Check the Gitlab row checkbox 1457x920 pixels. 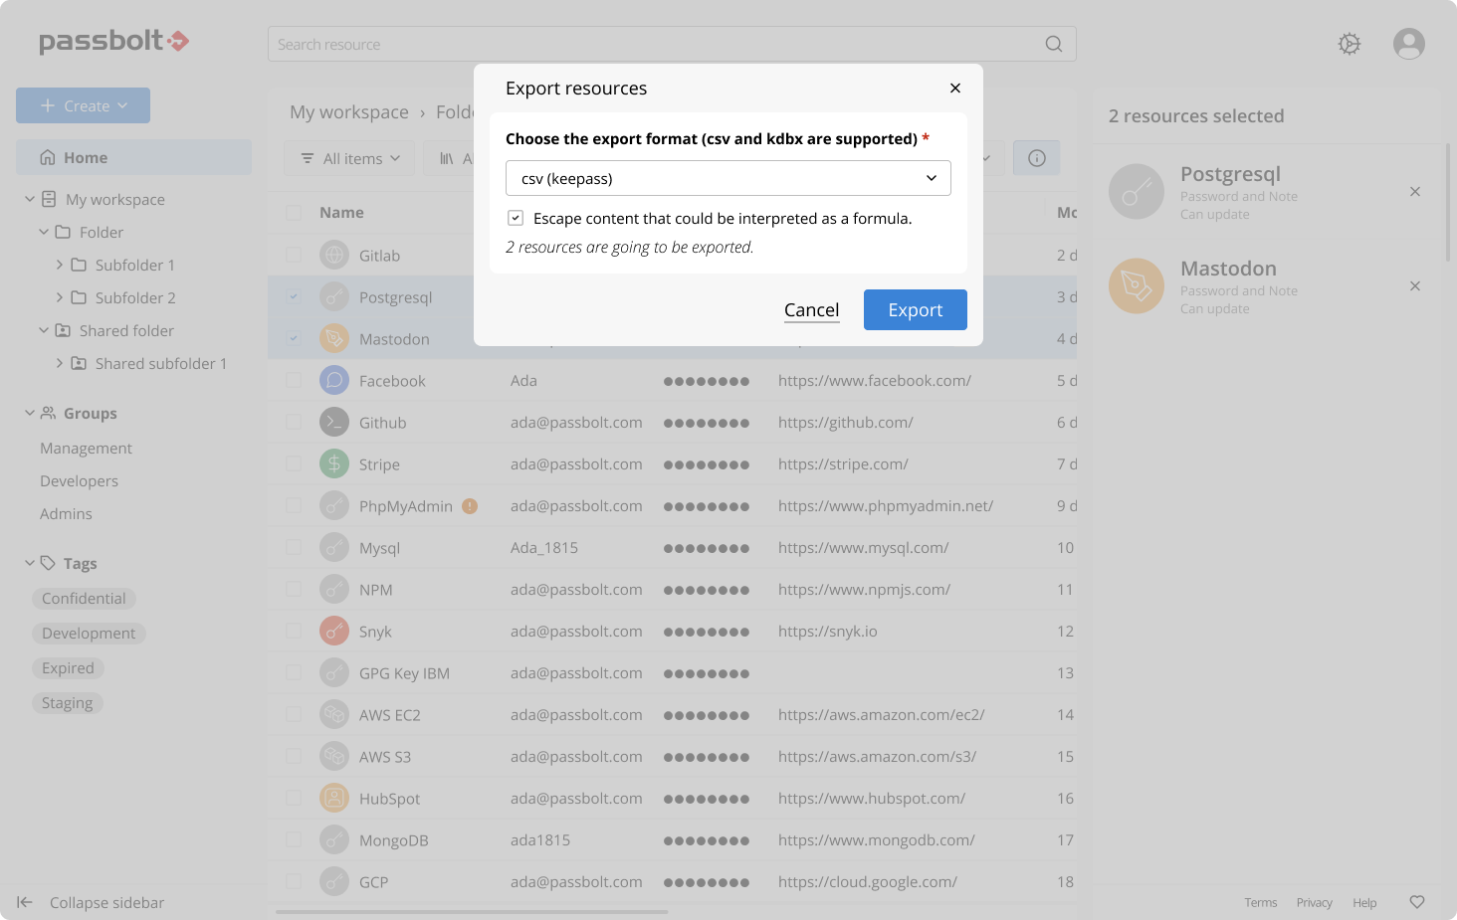[x=294, y=256]
